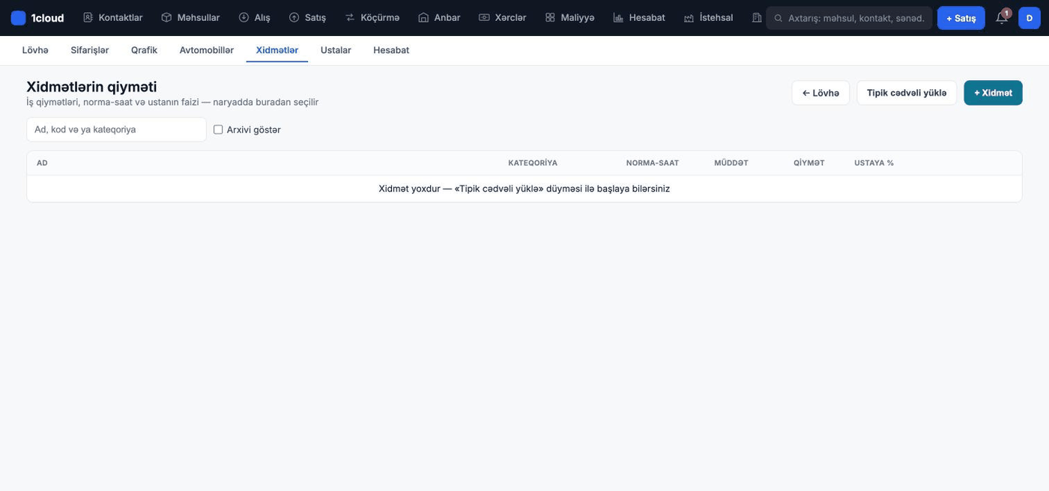Open Maliyyə menu in top bar

569,17
